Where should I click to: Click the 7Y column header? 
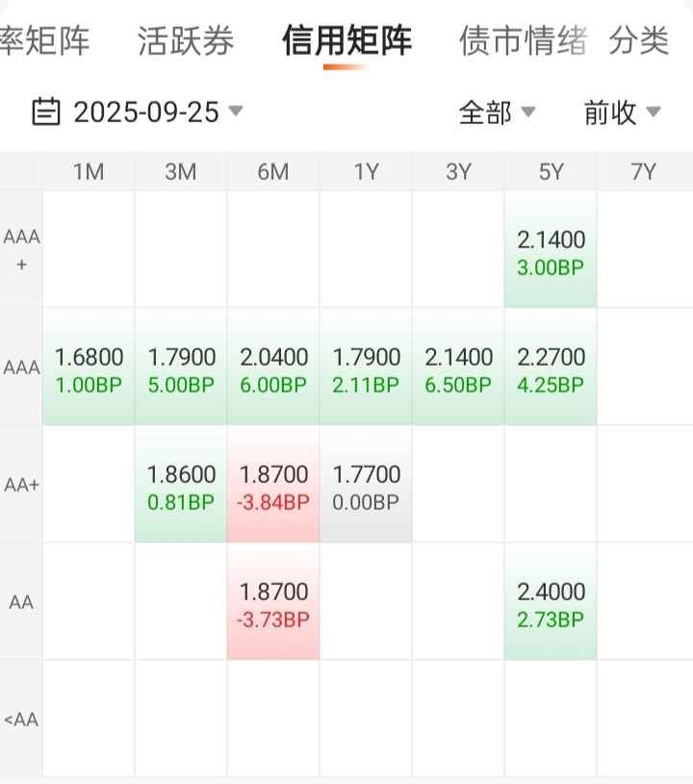643,172
